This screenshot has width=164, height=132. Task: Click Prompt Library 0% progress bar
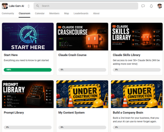[x=28, y=127]
